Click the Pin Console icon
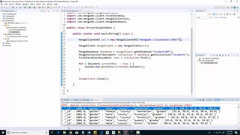The height and width of the screenshot is (135, 240). (x=222, y=100)
